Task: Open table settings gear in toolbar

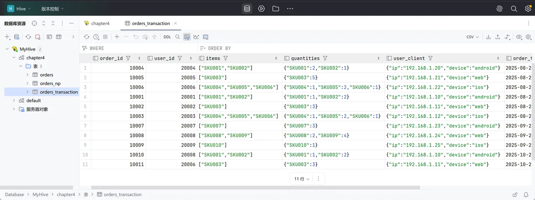Action: (x=528, y=37)
